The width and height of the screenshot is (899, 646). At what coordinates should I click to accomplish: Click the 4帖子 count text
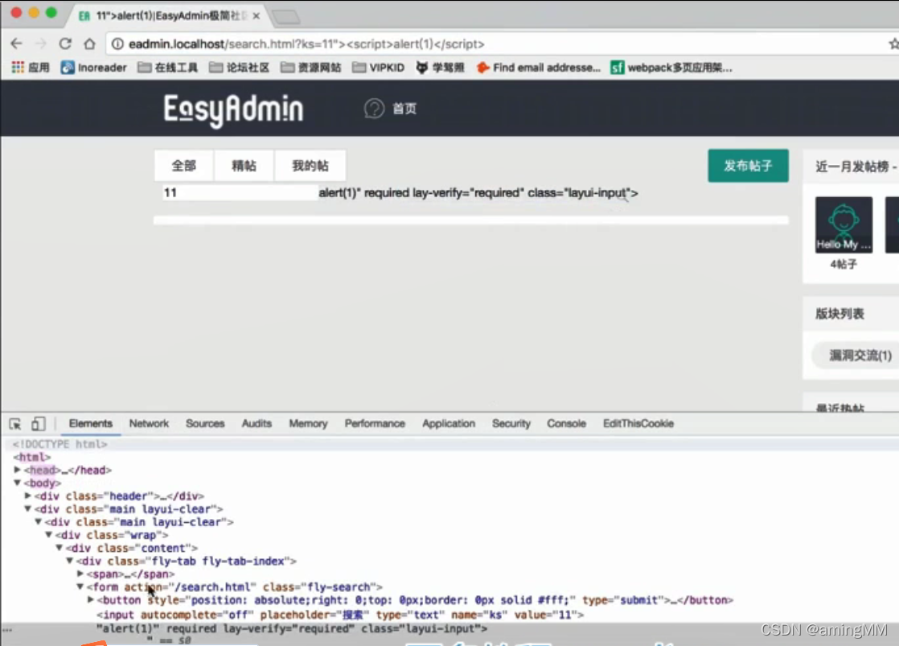click(x=844, y=265)
